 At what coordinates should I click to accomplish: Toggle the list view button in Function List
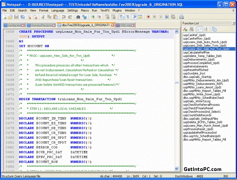click(x=200, y=29)
